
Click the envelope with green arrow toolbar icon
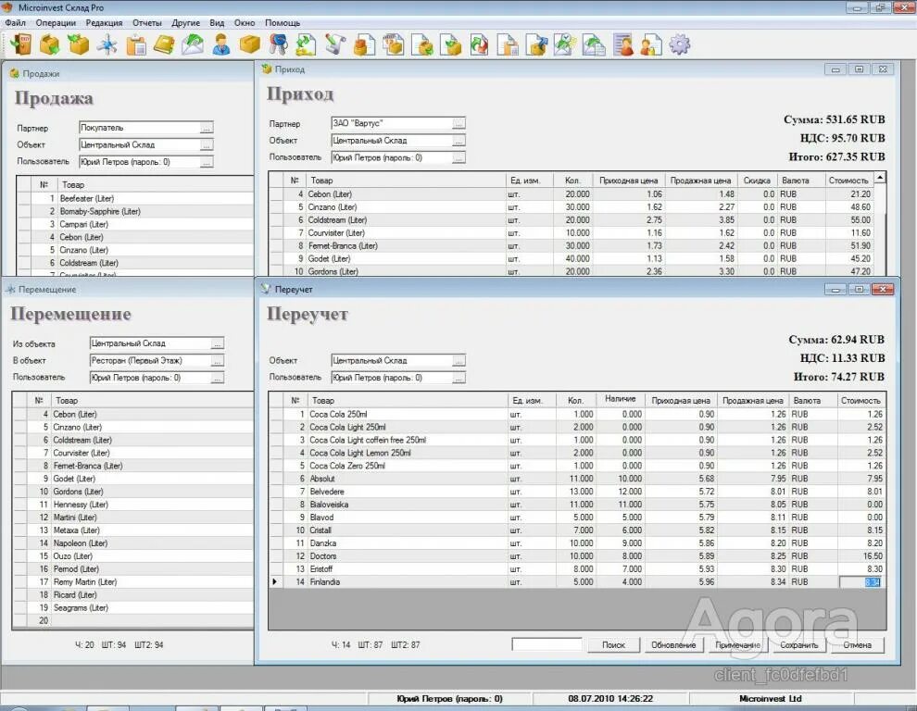tap(193, 44)
